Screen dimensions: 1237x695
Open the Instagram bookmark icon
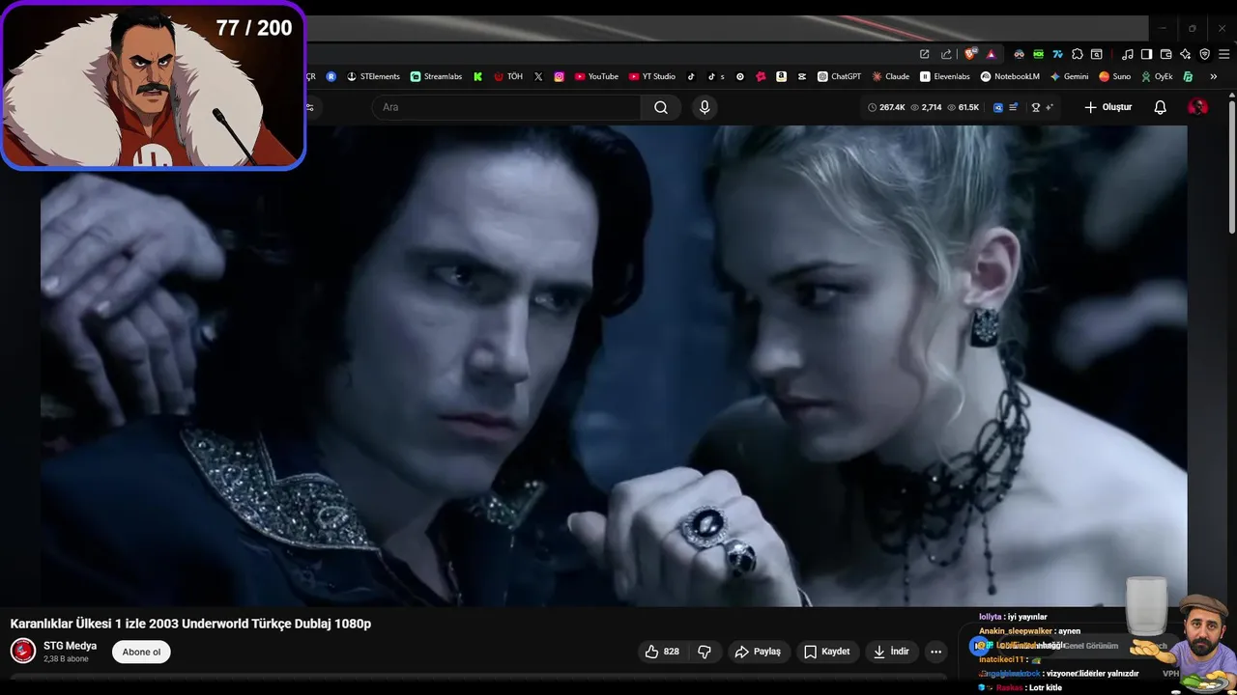pyautogui.click(x=559, y=76)
